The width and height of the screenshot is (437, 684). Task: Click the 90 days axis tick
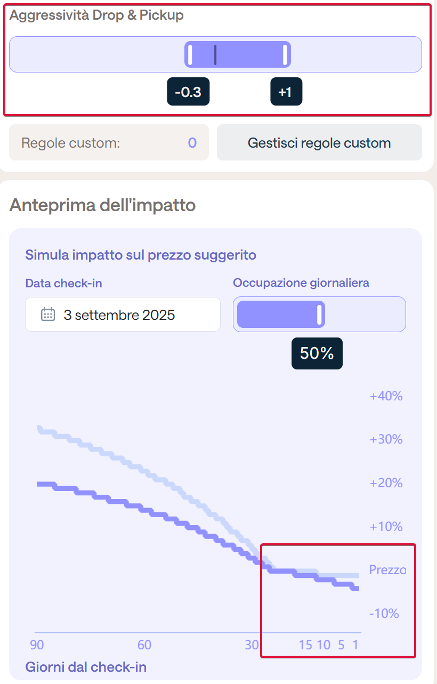point(37,645)
